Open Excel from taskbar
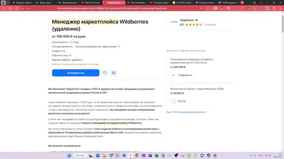 [157, 155]
